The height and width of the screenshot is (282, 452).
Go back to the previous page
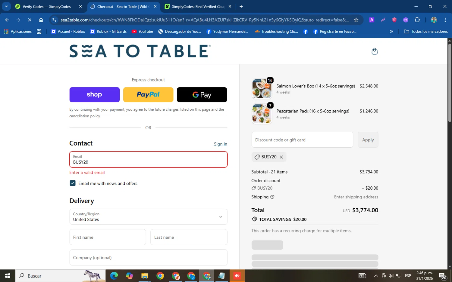7,20
